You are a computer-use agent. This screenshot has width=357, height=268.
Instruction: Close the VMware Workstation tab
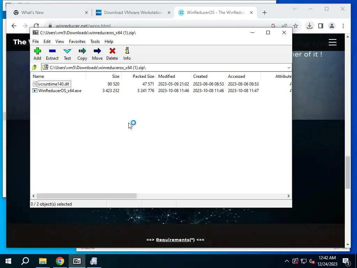pos(169,13)
